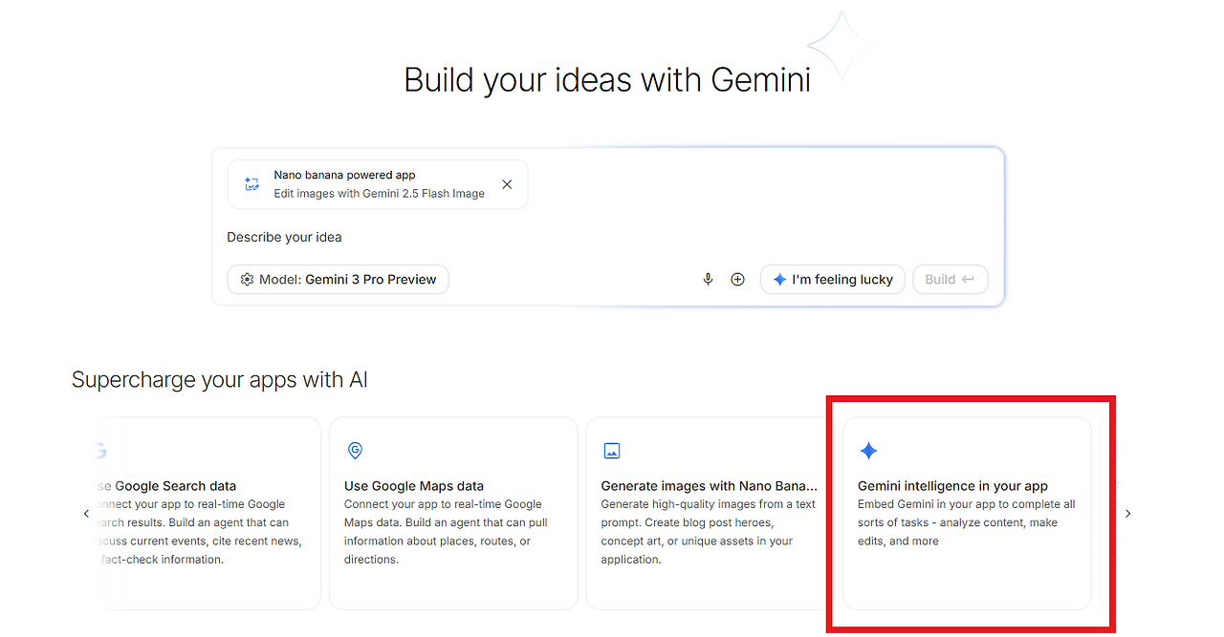Click the Build your ideas with Gemini title

click(607, 79)
